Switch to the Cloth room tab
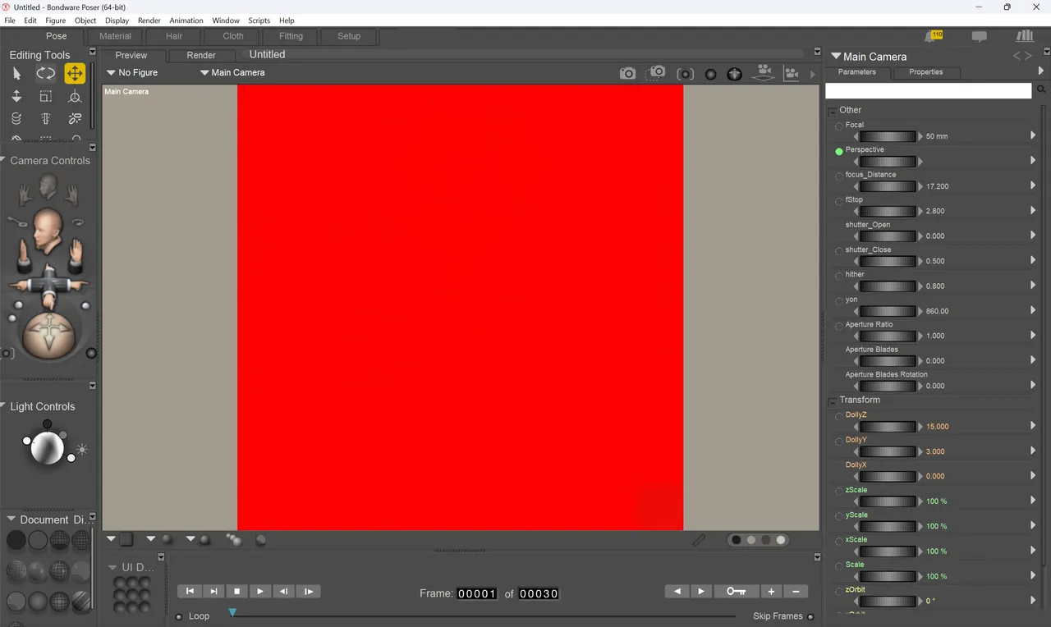This screenshot has width=1051, height=627. click(x=233, y=36)
